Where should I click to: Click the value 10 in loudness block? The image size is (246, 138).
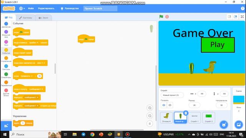[x=39, y=76]
